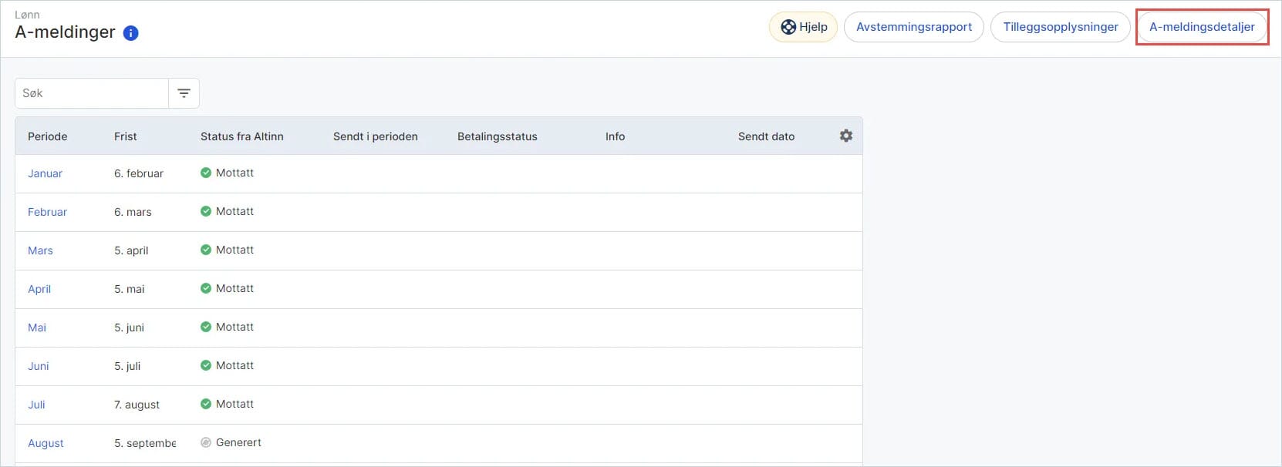Click the Mottatt status icon in Mars row
1282x467 pixels.
click(x=206, y=250)
